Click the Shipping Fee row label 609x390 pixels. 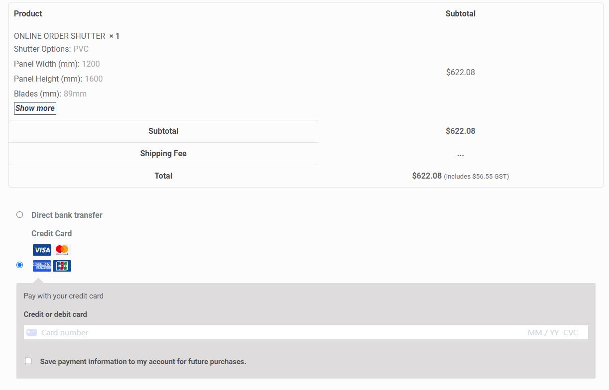point(163,153)
